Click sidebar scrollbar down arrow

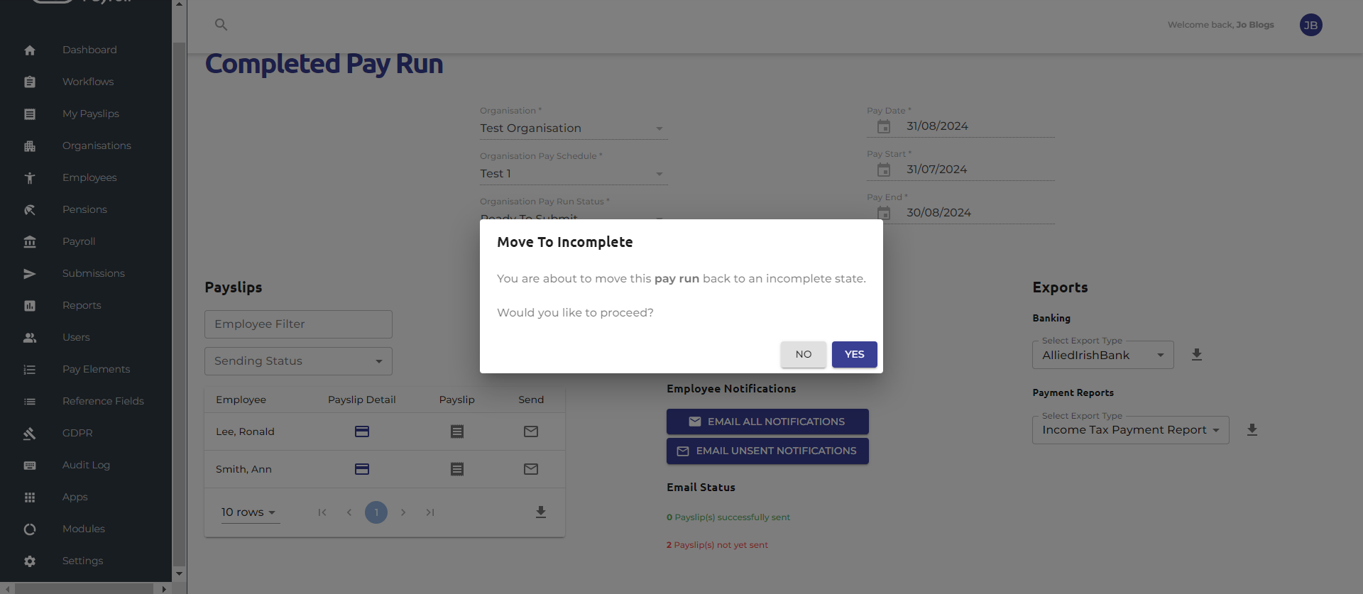click(x=179, y=573)
